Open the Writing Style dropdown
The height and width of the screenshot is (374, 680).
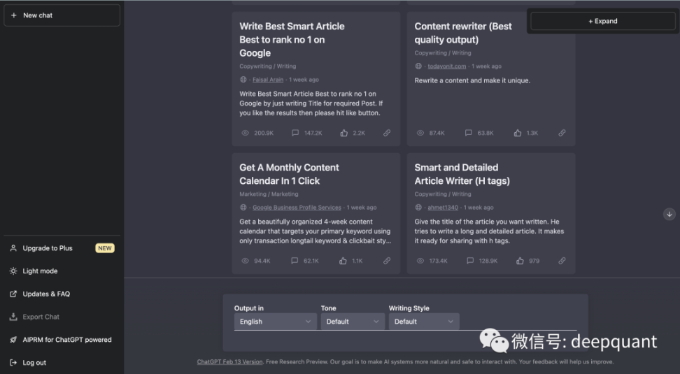click(x=424, y=322)
